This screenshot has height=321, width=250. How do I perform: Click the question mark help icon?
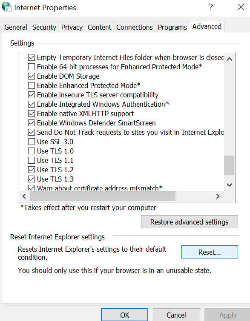(211, 7)
